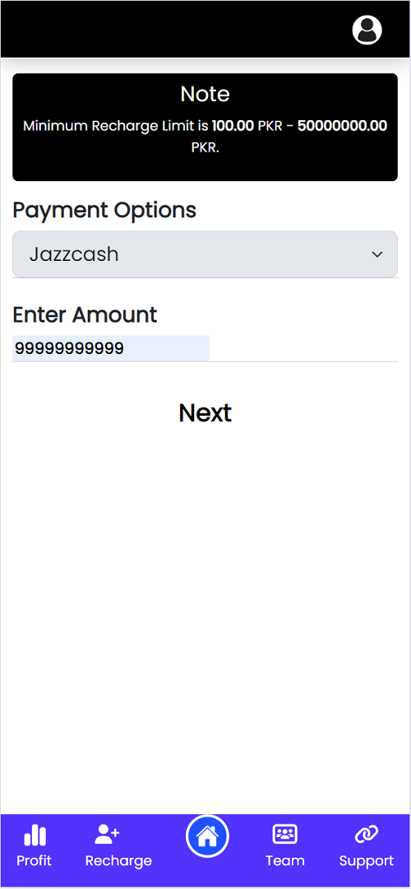This screenshot has height=889, width=411.
Task: Click the 'Minimum Recharge Limit is' text
Action: point(115,126)
